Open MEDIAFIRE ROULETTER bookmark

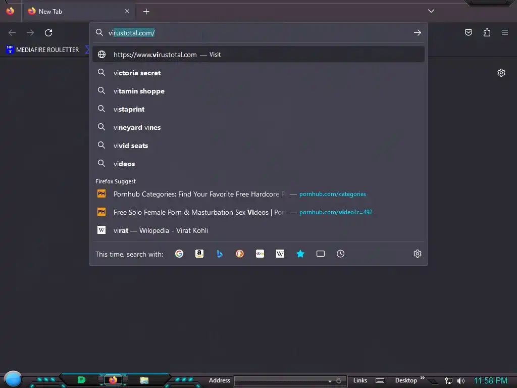pos(42,50)
